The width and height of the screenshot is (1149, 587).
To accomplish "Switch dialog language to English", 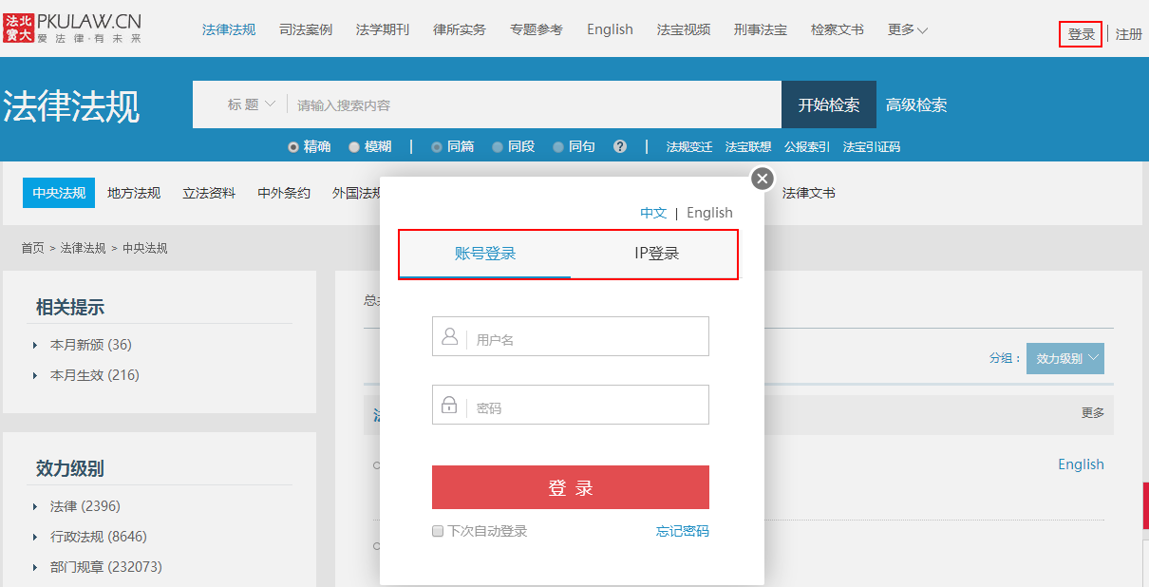I will tap(709, 213).
